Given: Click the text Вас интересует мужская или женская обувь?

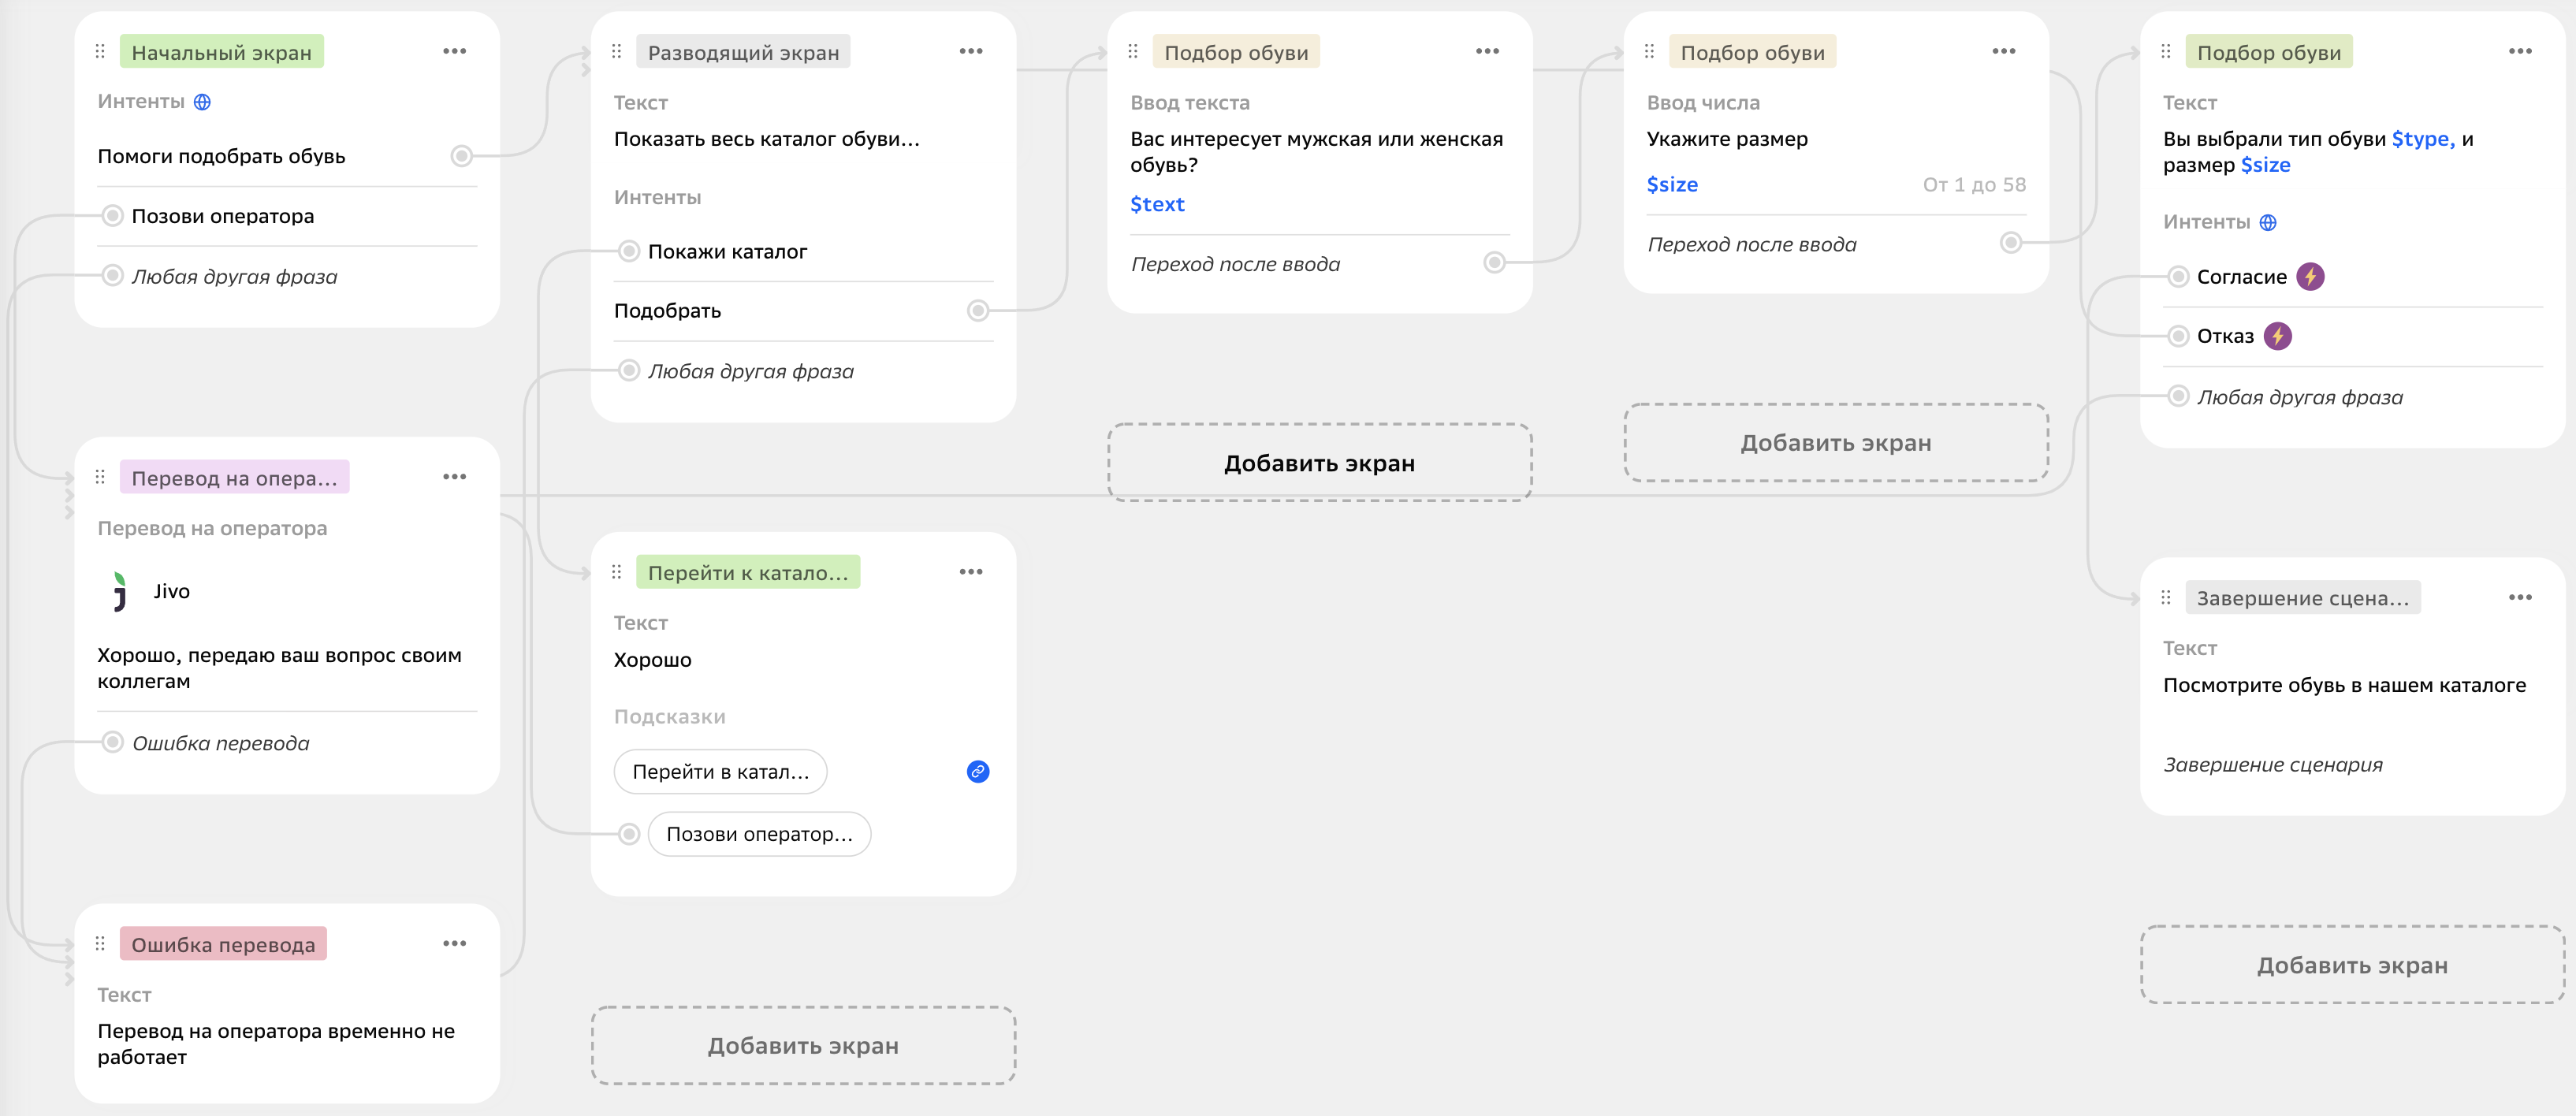Looking at the screenshot, I should tap(1317, 152).
